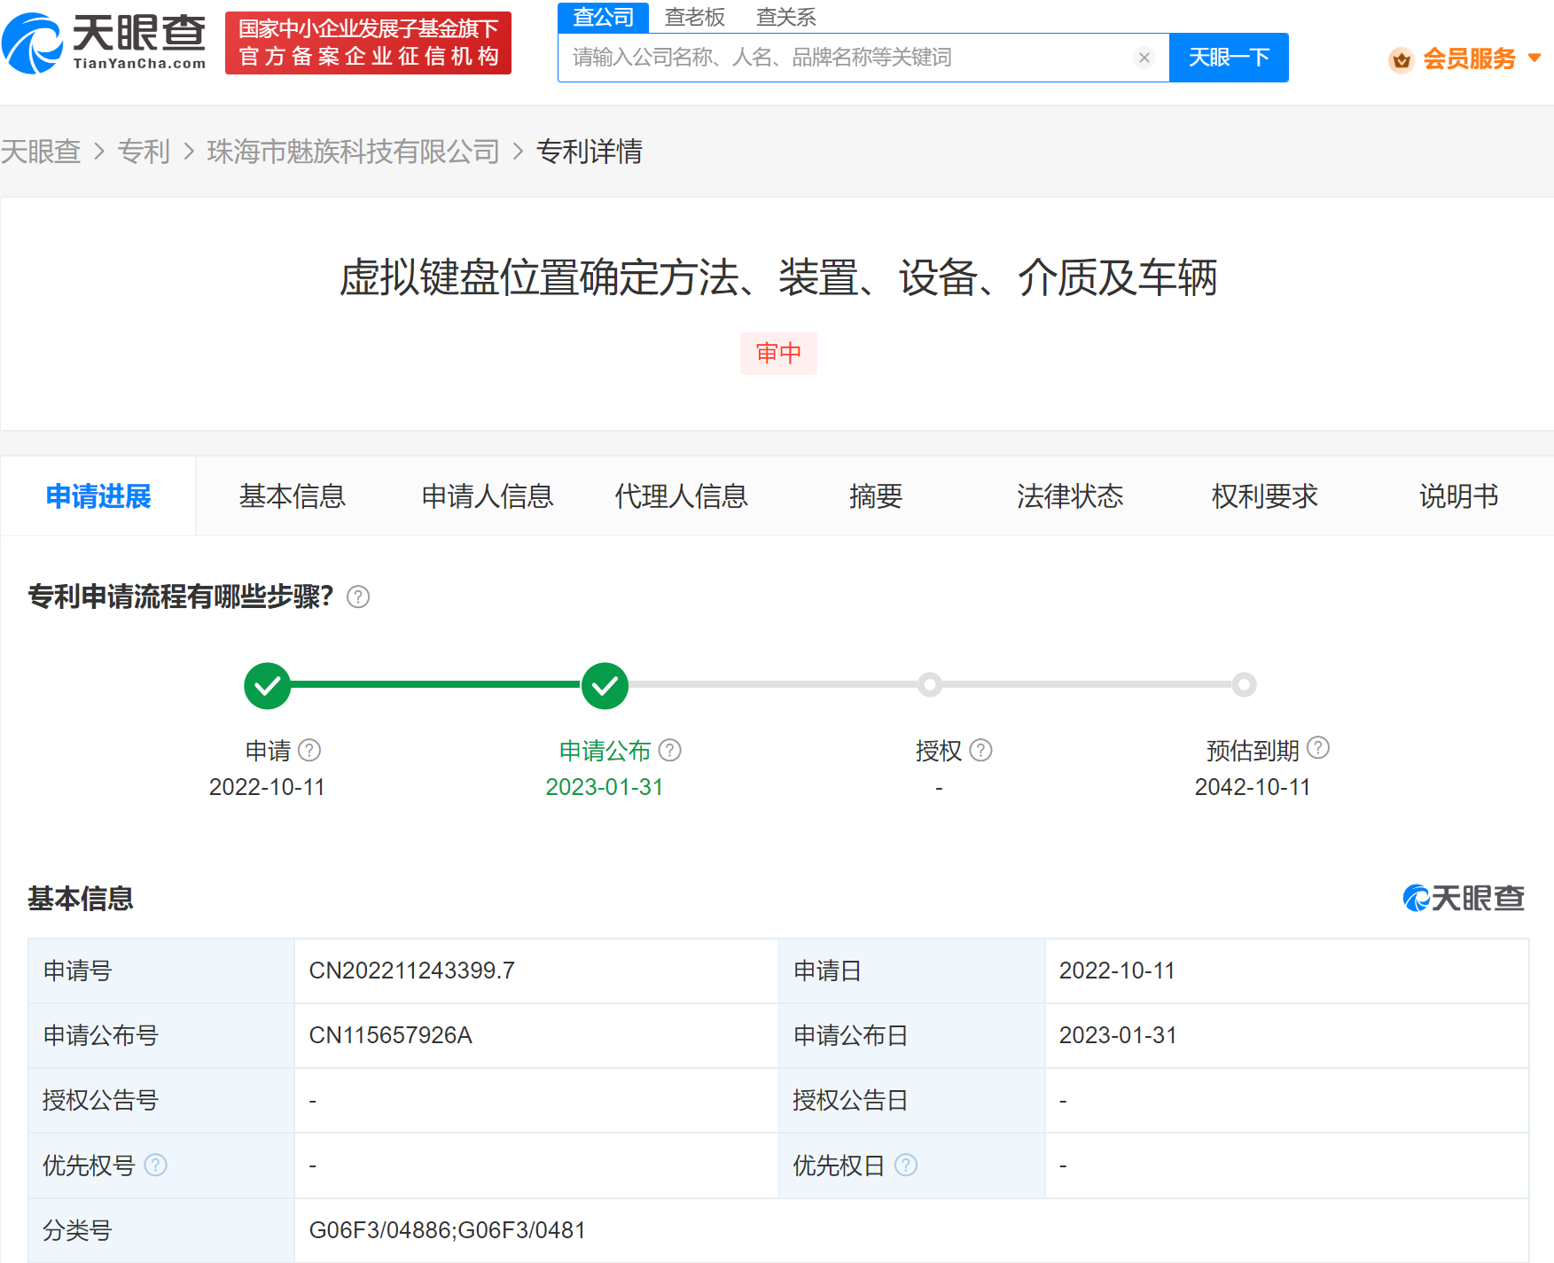Click the 申请 progress step checkmark
This screenshot has height=1263, width=1554.
(x=267, y=684)
